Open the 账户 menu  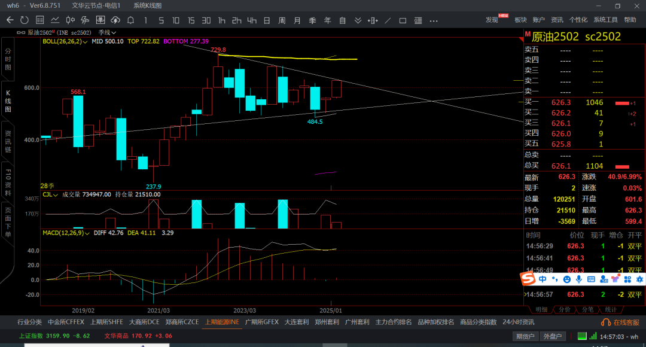(538, 20)
